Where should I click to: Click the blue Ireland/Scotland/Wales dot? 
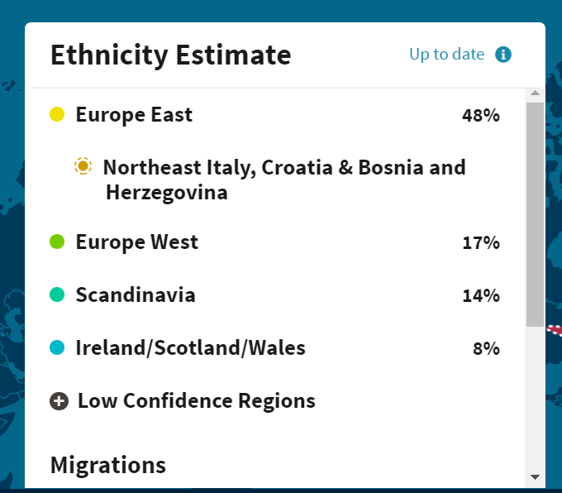(x=57, y=348)
